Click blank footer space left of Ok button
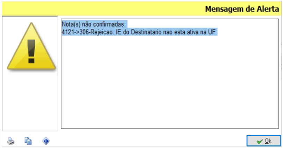The height and width of the screenshot is (149, 283). (x=147, y=141)
